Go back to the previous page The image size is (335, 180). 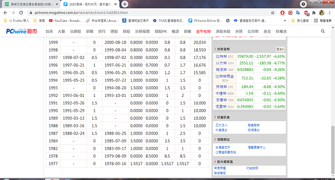5,13
